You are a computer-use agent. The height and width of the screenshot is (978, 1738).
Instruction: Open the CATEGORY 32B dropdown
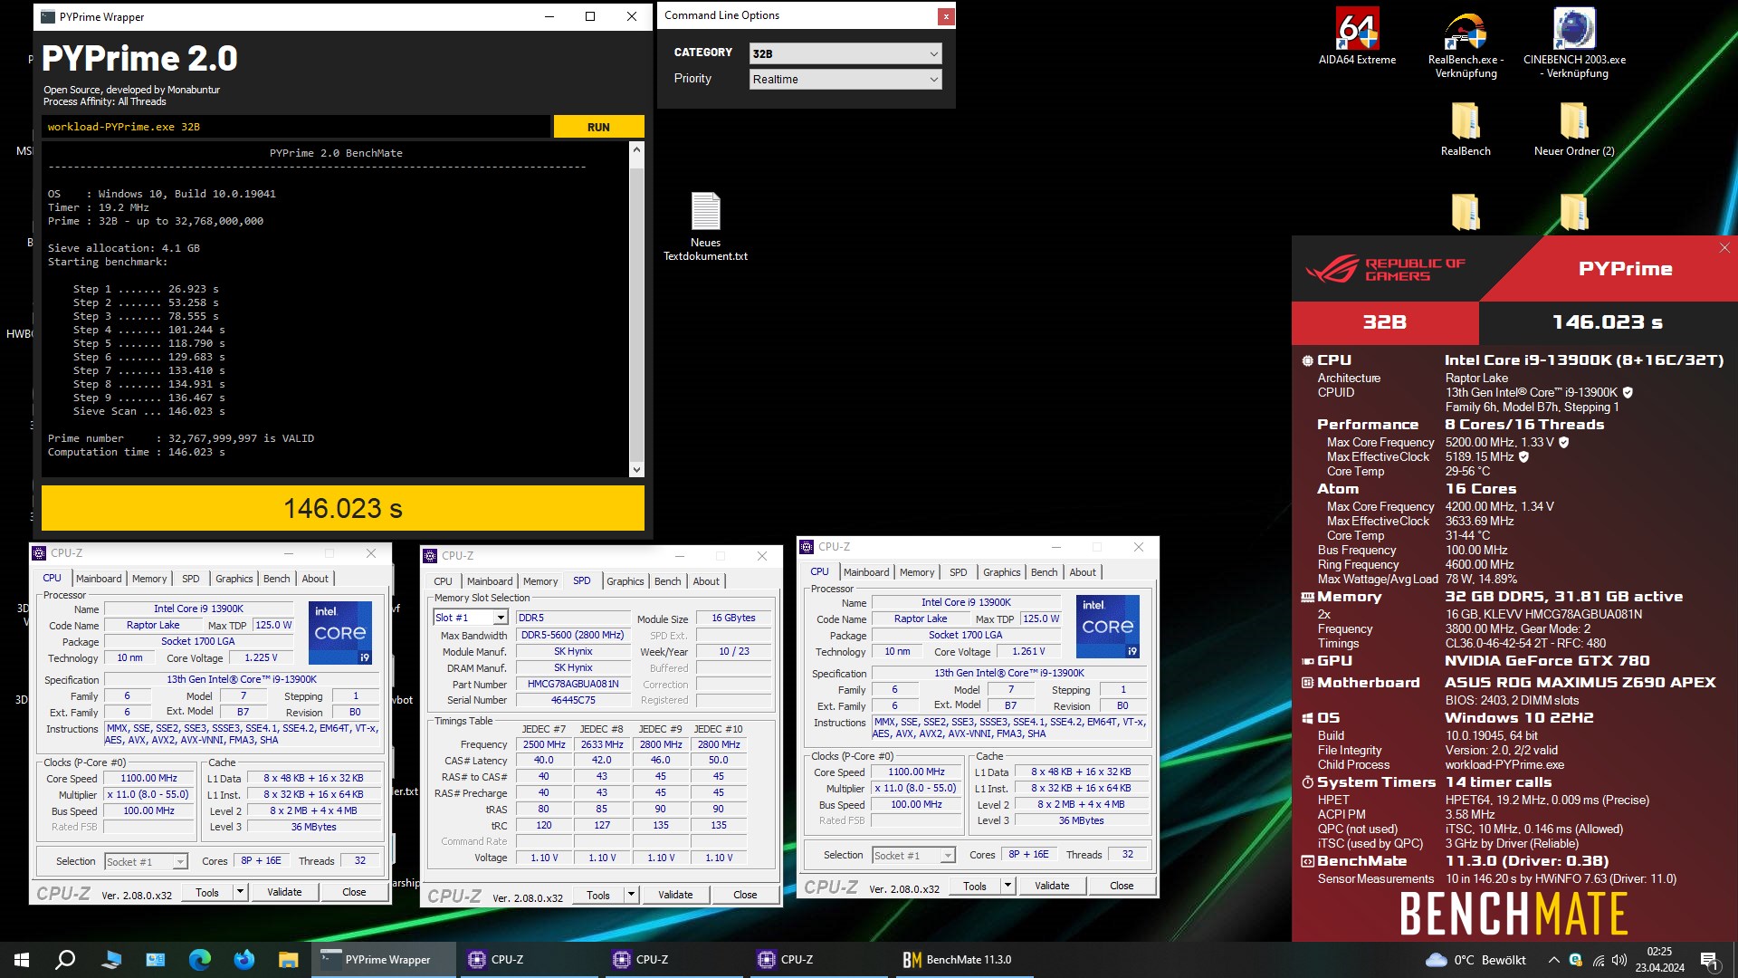(846, 53)
